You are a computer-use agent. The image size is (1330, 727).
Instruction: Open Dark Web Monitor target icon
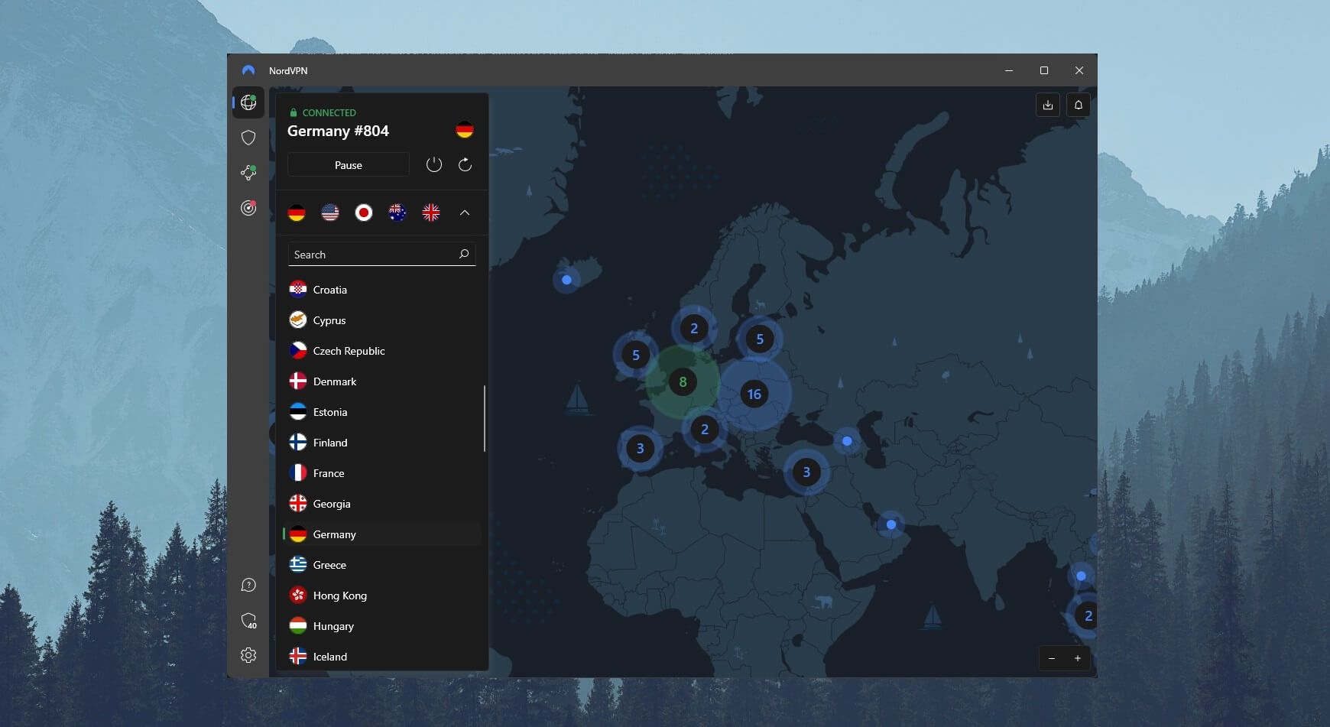pyautogui.click(x=248, y=208)
